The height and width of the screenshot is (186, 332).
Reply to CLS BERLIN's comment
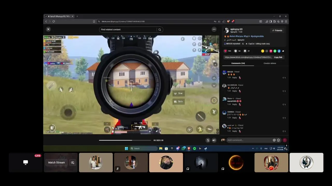pos(234,91)
